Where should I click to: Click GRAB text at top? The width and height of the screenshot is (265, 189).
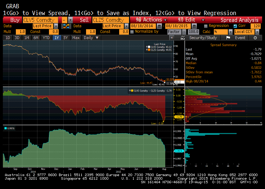click(x=13, y=6)
